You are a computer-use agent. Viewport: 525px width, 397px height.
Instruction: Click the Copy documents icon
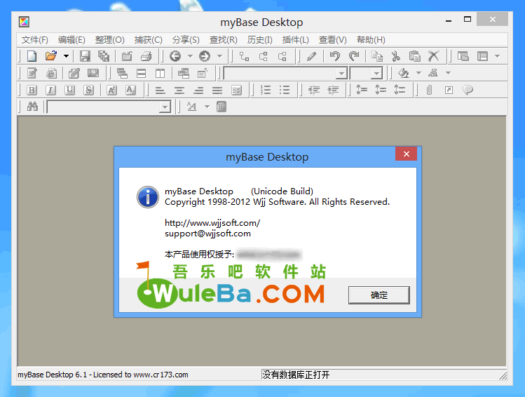[x=377, y=56]
